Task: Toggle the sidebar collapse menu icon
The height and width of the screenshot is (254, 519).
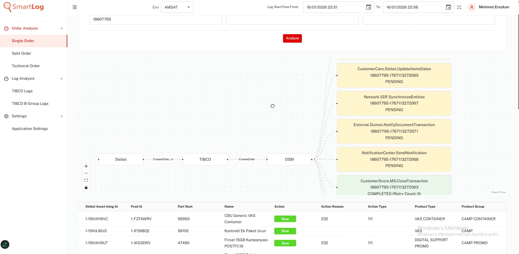Action: click(75, 7)
